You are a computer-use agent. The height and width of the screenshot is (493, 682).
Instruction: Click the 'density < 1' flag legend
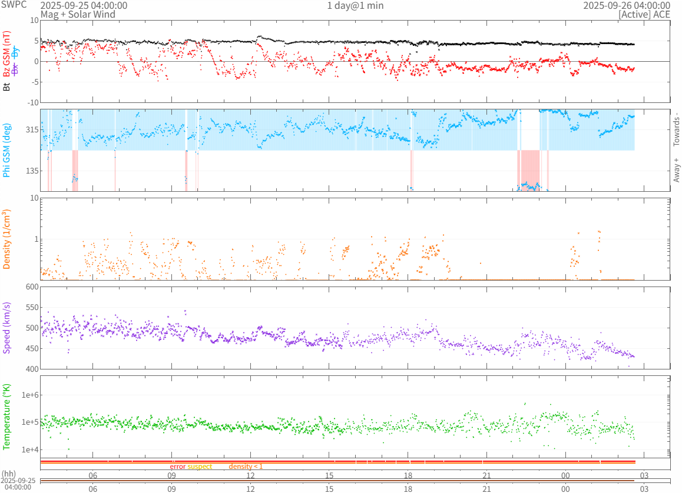pos(246,467)
